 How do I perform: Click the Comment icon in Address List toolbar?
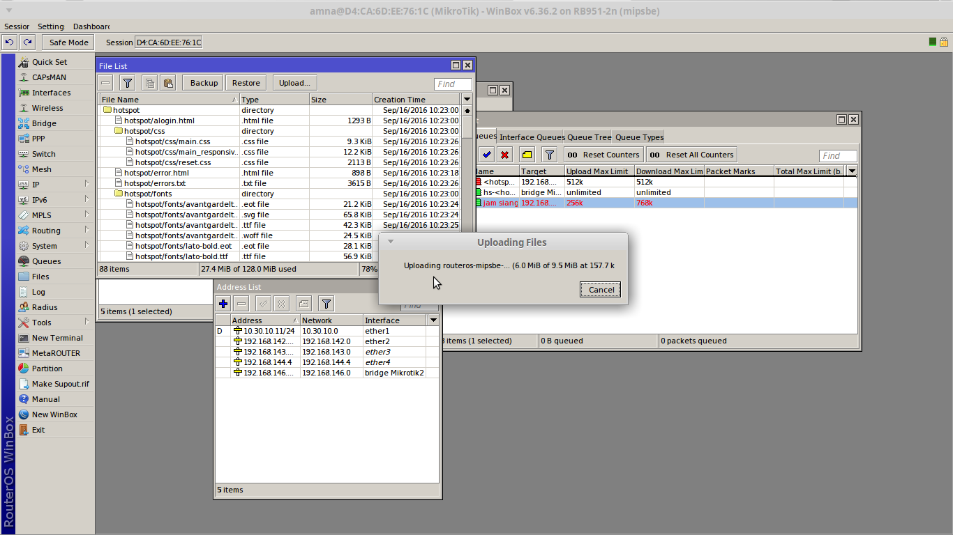[x=303, y=304]
